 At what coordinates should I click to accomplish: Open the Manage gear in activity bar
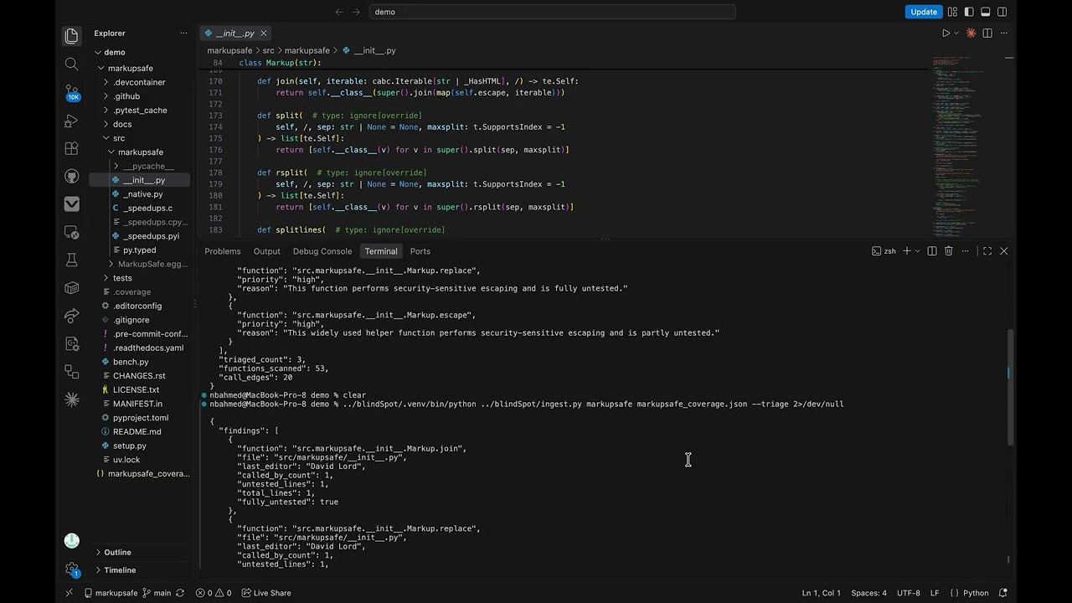(71, 569)
